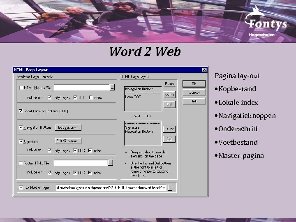Browse for the Footer HTML File
The height and width of the screenshot is (222, 296).
111,163
